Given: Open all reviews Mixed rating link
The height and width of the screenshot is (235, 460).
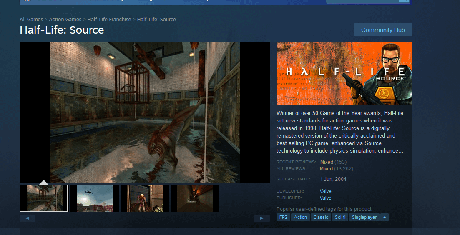Looking at the screenshot, I should click(327, 169).
